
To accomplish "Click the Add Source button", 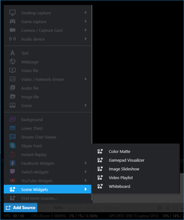I will tap(21, 208).
